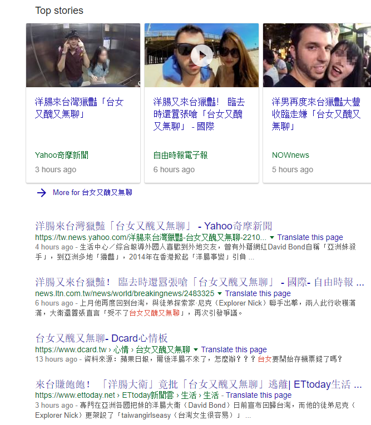Click the NOWnews source label in card
Screen dimensions: 371x425
coord(290,155)
